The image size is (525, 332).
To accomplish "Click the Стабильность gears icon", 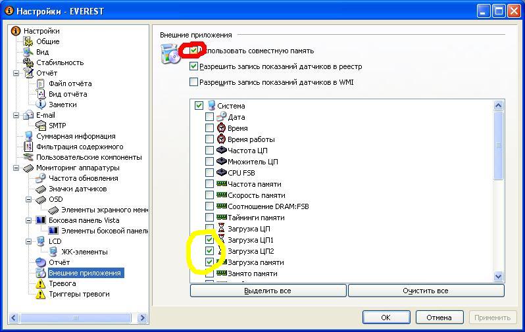I will (x=28, y=62).
